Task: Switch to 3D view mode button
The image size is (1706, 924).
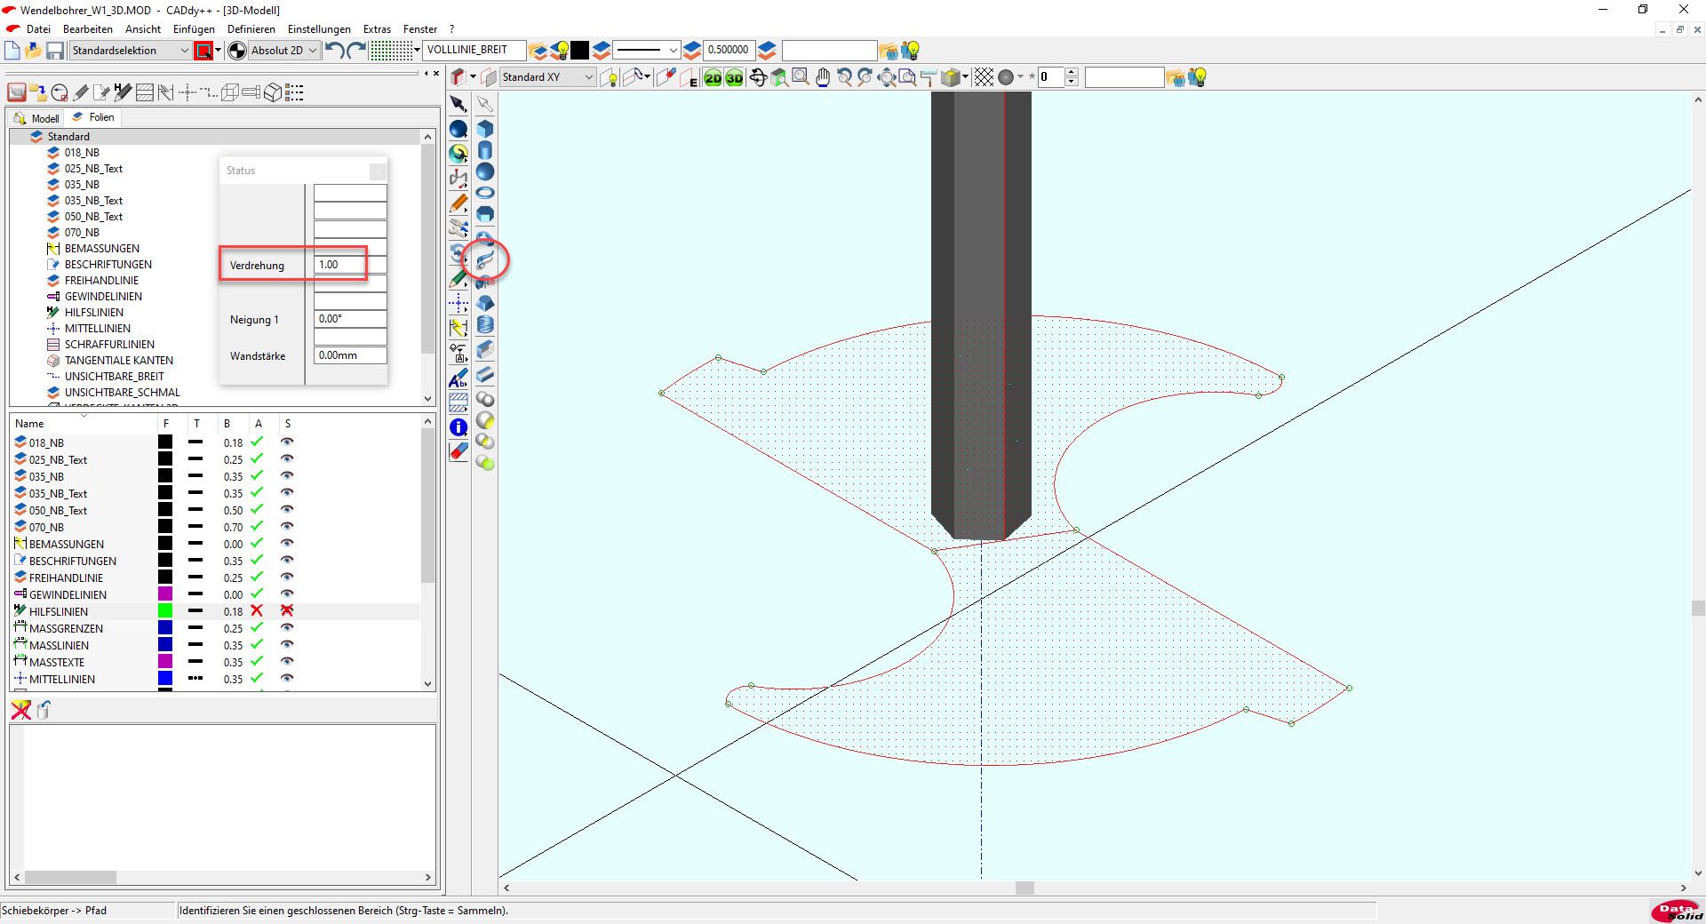Action: (734, 78)
